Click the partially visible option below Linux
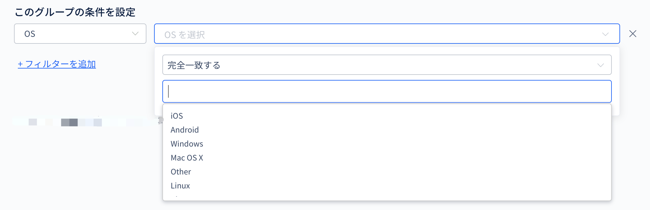The image size is (650, 210). 177,197
